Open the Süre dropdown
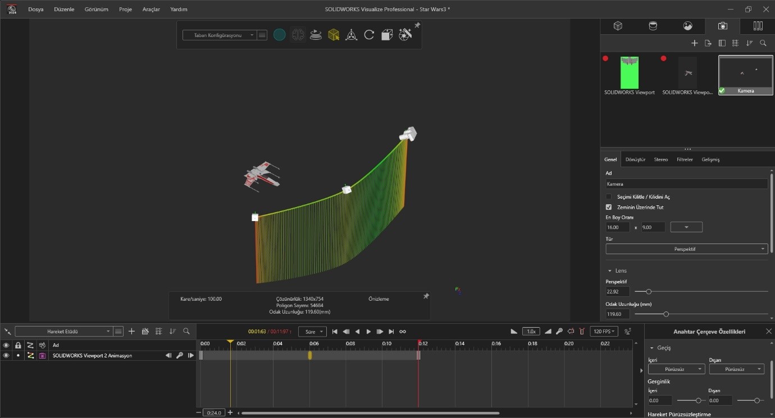The width and height of the screenshot is (775, 418). pos(312,332)
